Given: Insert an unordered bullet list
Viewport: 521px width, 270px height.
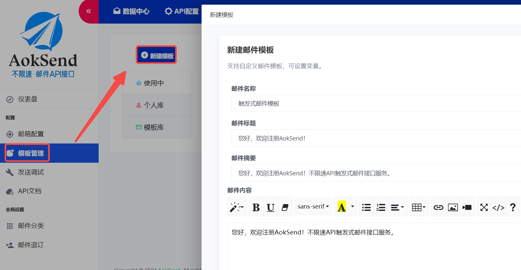Looking at the screenshot, I should pyautogui.click(x=366, y=207).
